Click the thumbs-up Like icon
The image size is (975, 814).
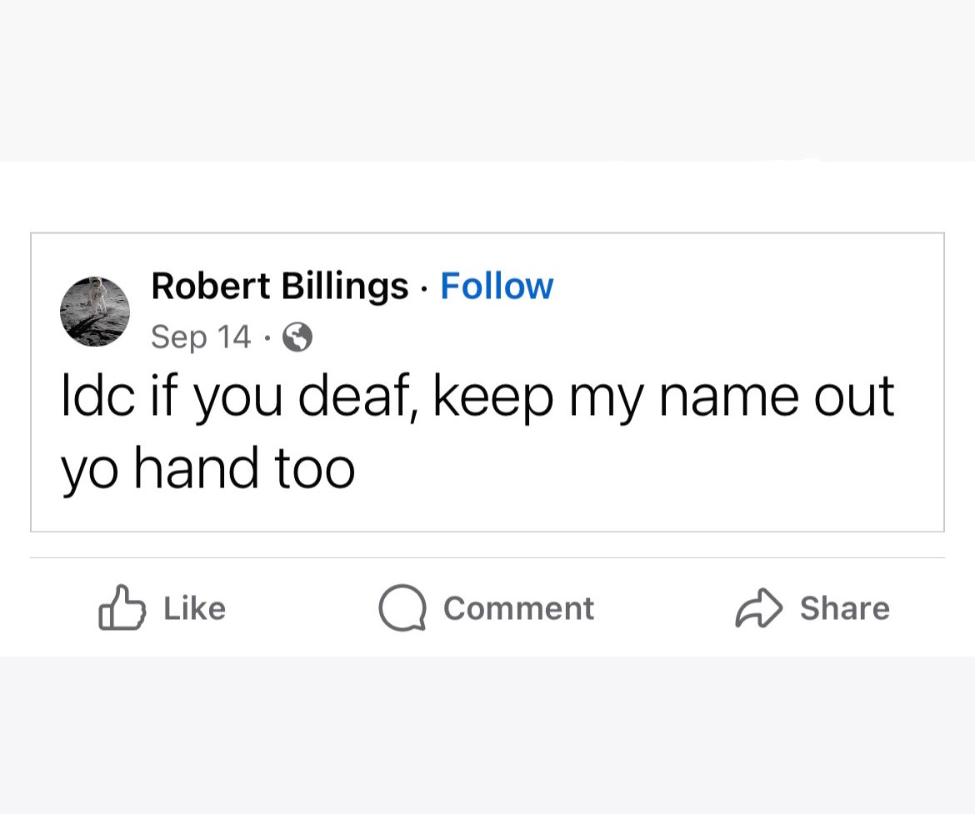coord(122,607)
